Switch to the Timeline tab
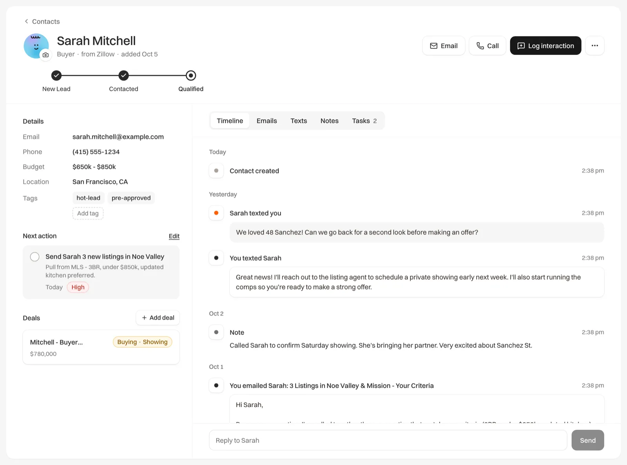Viewport: 627px width, 465px height. point(230,121)
